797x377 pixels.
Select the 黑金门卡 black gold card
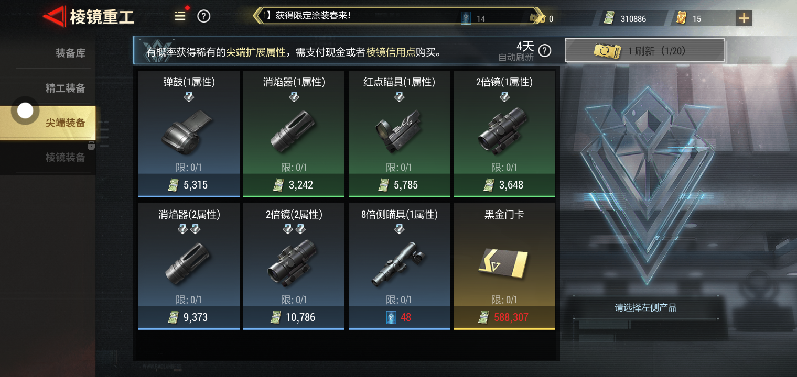(x=504, y=267)
